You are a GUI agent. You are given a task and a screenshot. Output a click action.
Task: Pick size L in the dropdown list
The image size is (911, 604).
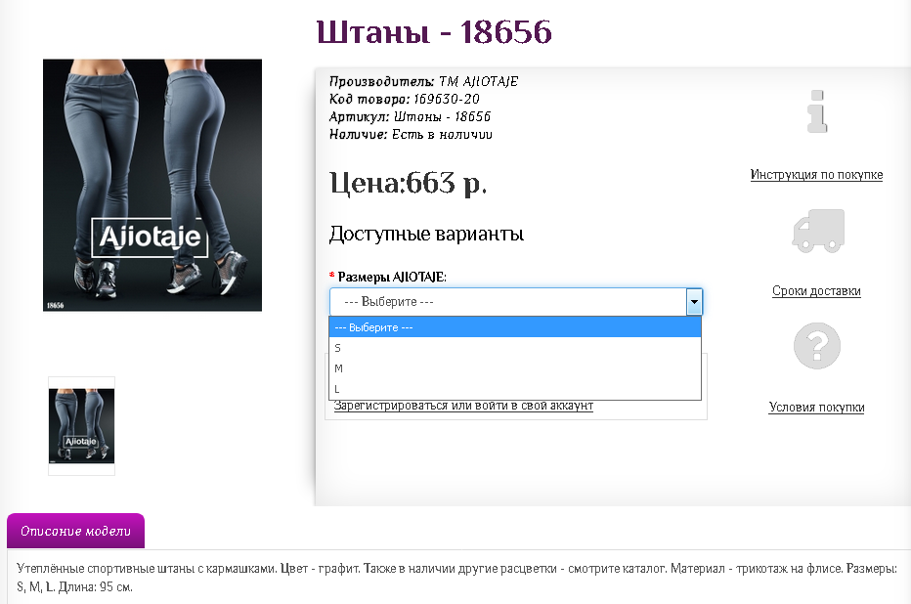[514, 389]
